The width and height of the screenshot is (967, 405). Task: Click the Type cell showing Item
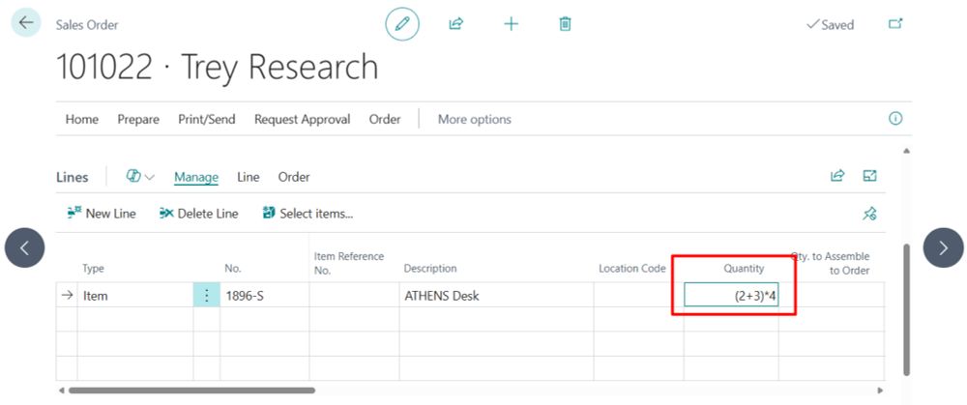(135, 296)
